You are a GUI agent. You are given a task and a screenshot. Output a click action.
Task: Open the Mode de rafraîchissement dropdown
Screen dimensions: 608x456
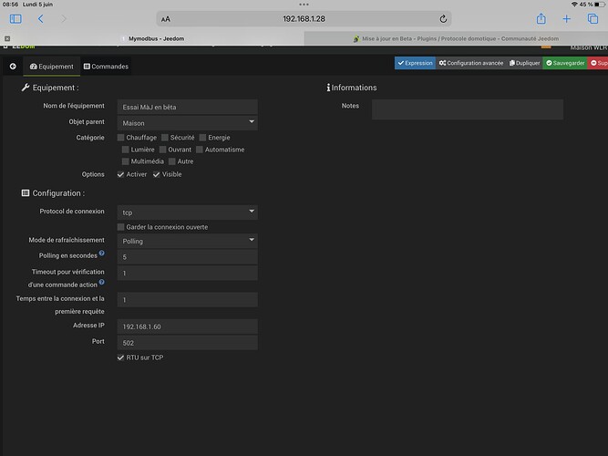click(187, 241)
